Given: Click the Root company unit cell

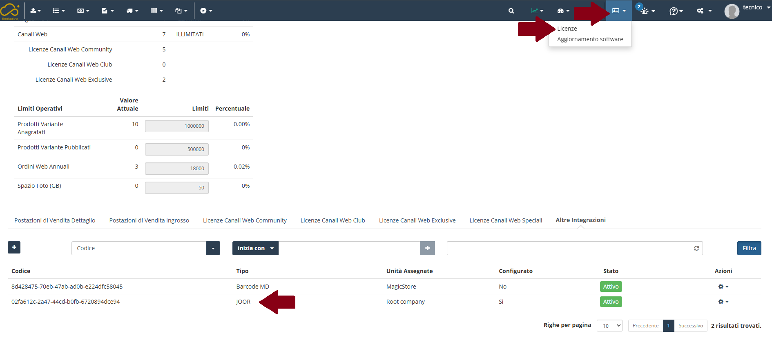Looking at the screenshot, I should (x=405, y=302).
